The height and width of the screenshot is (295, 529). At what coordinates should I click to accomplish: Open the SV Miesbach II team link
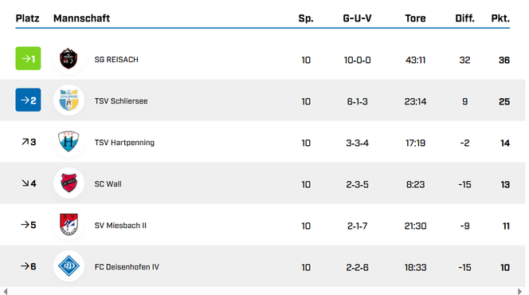[120, 226]
